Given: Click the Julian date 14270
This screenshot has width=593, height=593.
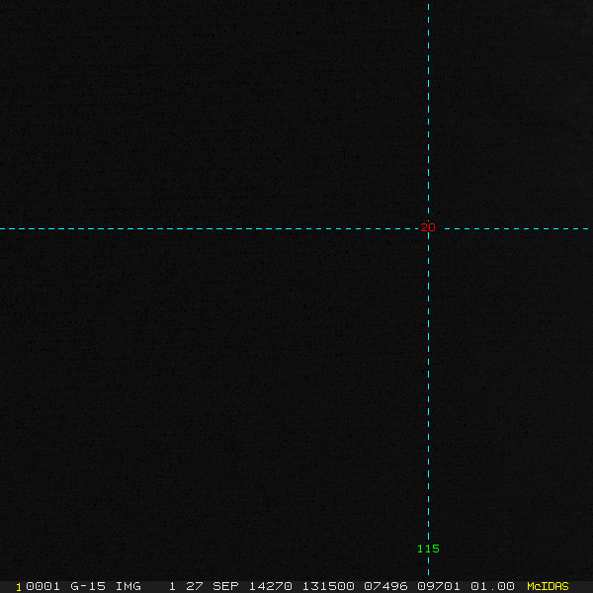Looking at the screenshot, I should 270,586.
